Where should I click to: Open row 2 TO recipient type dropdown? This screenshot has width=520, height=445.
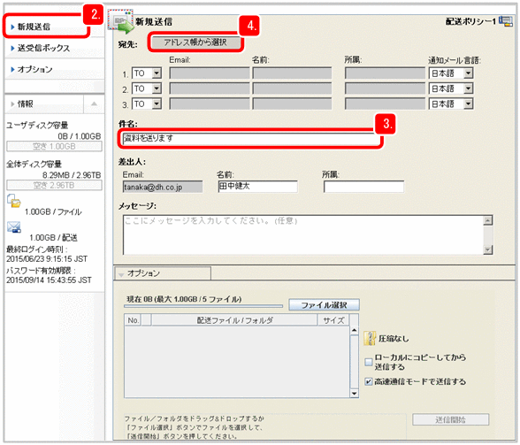tap(147, 88)
